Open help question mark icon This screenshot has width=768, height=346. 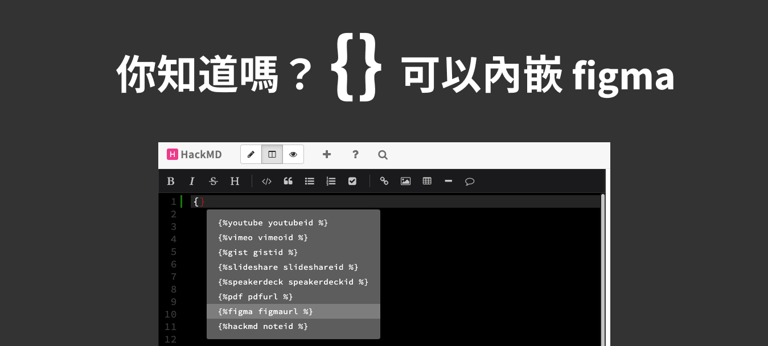point(355,154)
